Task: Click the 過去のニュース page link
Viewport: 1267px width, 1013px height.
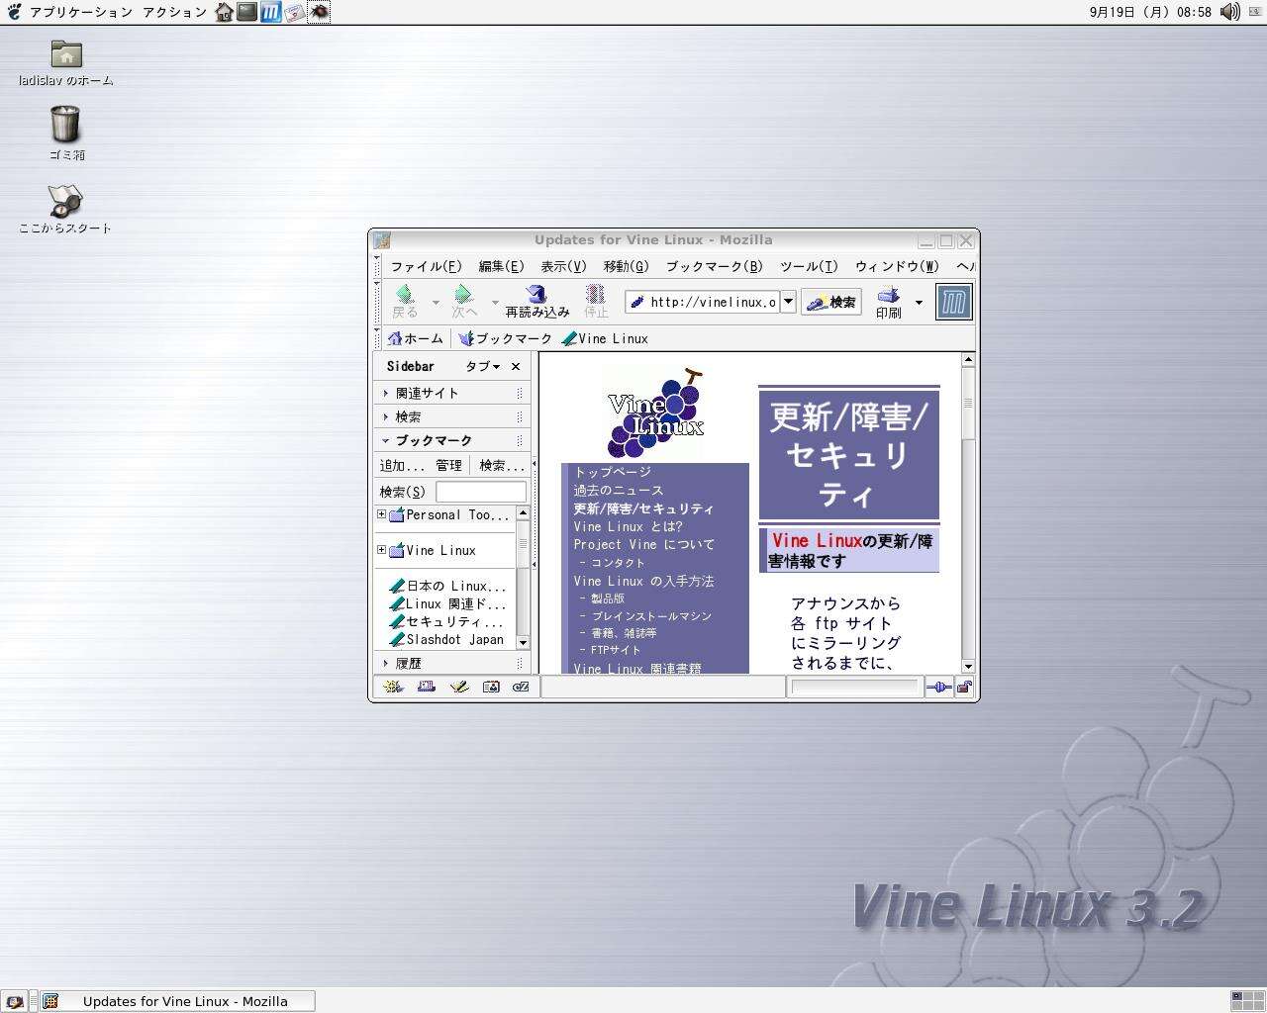Action: [618, 490]
